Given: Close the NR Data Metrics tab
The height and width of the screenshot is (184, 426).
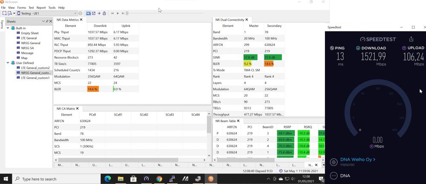Looking at the screenshot, I should [81, 20].
